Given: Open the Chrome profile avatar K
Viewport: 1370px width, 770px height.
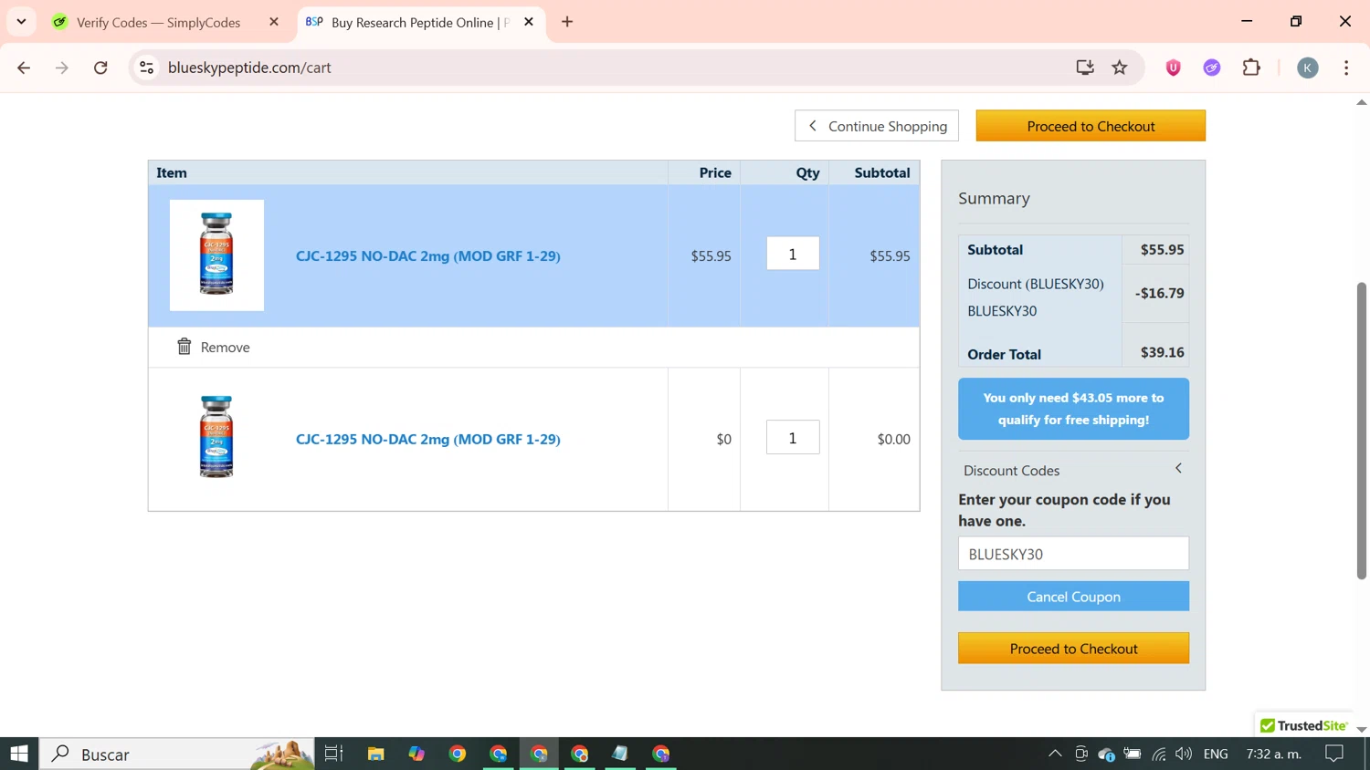Looking at the screenshot, I should pyautogui.click(x=1308, y=68).
